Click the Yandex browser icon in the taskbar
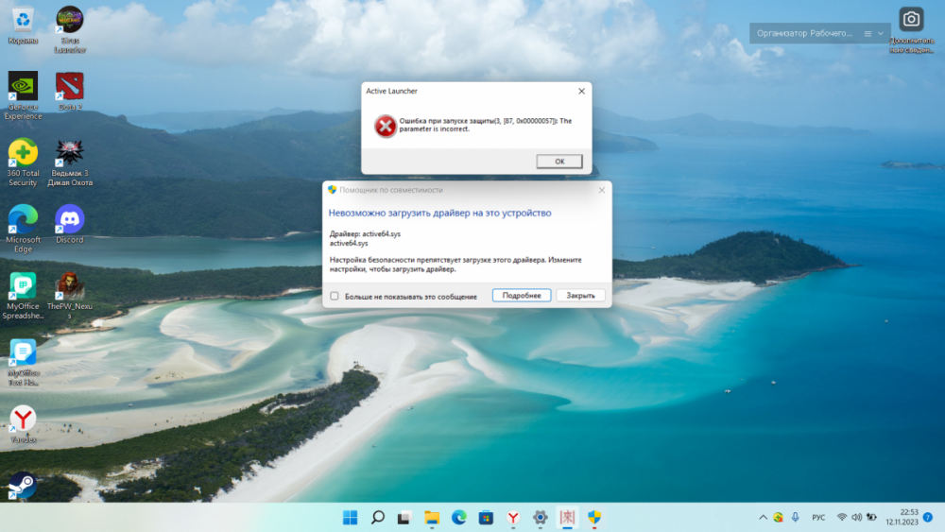 (x=513, y=518)
